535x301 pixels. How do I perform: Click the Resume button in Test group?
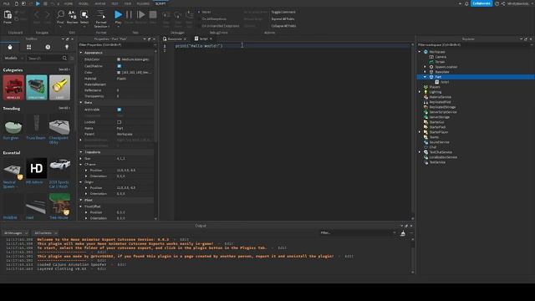(x=140, y=15)
